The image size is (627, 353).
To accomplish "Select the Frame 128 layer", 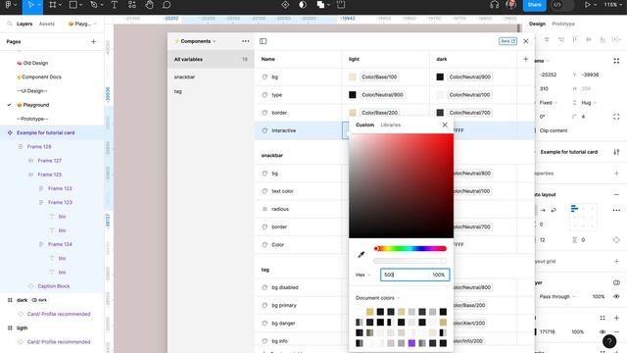I will coord(39,146).
